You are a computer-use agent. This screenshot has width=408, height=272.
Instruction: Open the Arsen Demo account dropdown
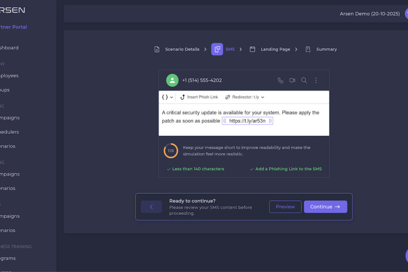370,14
